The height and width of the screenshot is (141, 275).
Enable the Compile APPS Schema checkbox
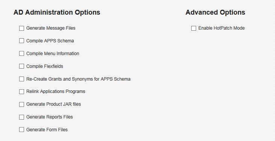pos(21,41)
